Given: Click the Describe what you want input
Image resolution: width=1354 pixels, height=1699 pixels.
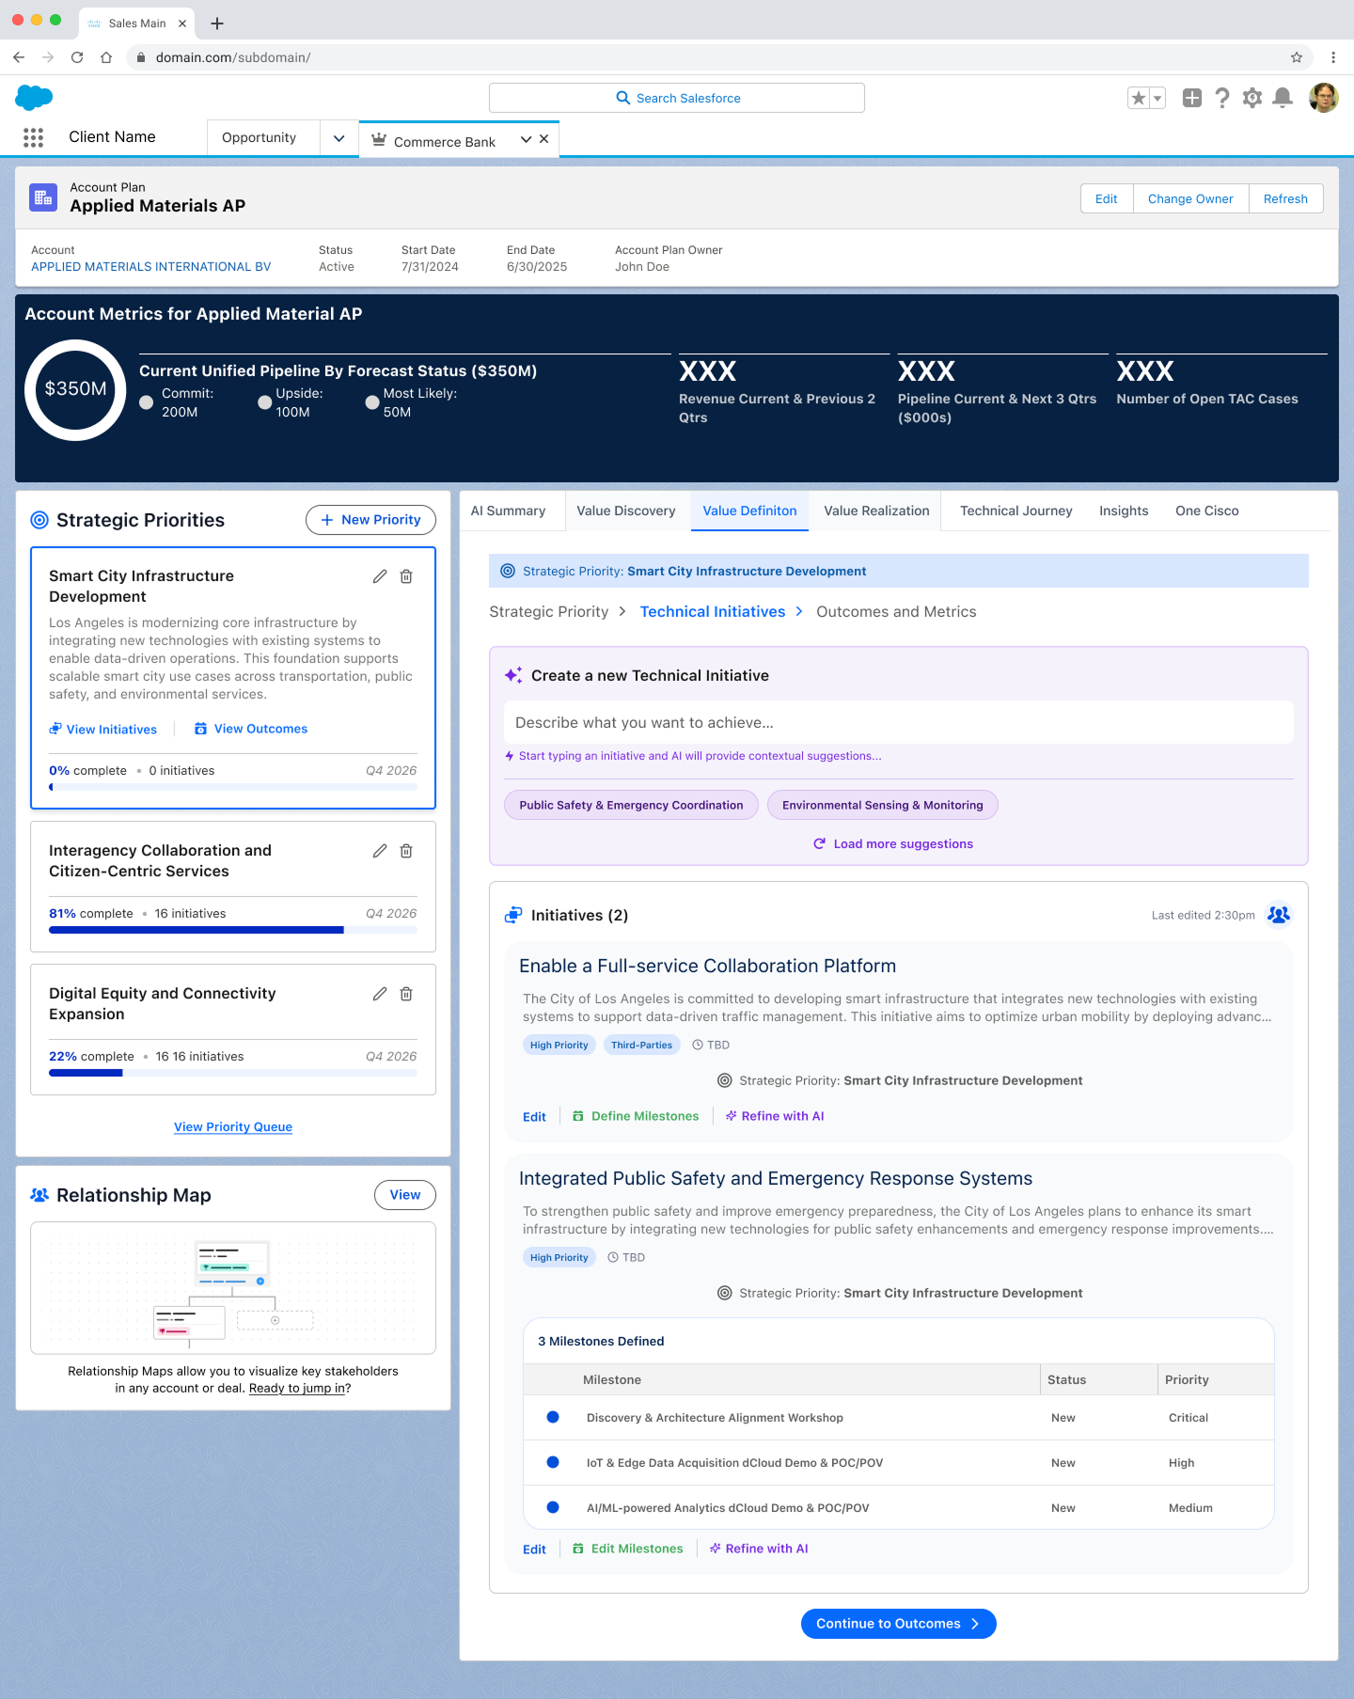Looking at the screenshot, I should pyautogui.click(x=898, y=722).
